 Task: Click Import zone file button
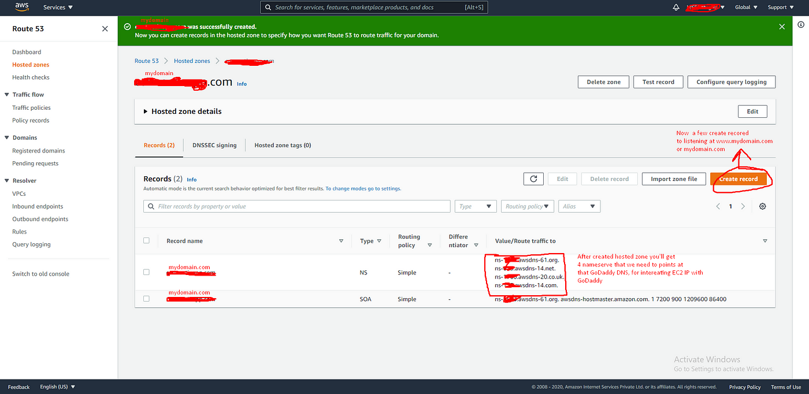point(674,179)
